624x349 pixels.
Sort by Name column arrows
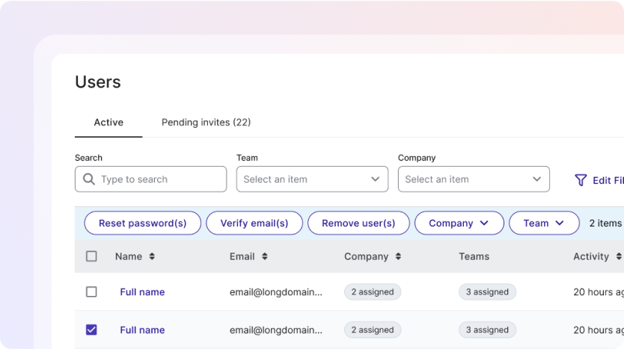pos(152,256)
